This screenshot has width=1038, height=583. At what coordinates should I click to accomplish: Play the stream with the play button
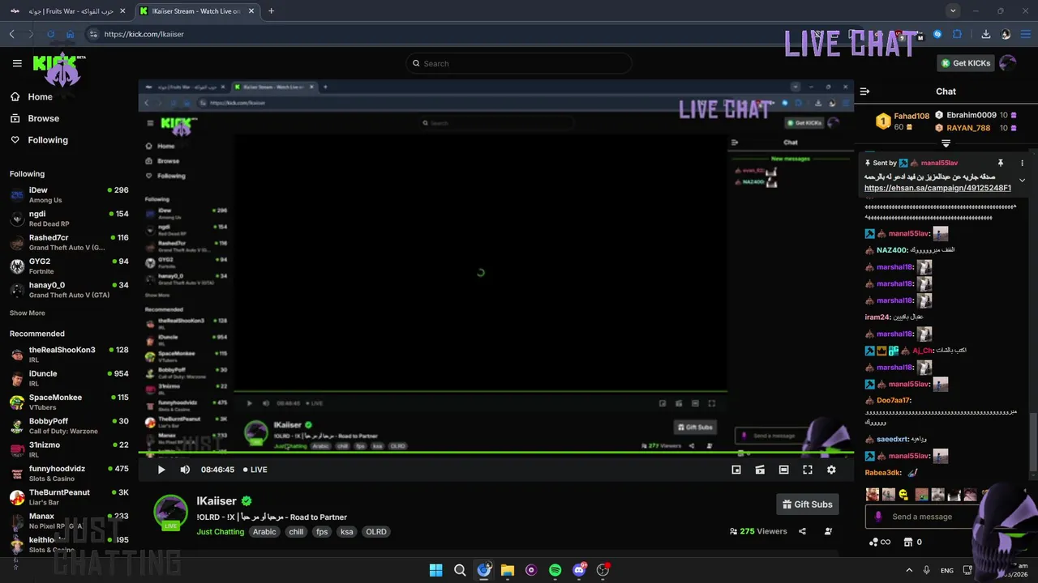tap(161, 470)
